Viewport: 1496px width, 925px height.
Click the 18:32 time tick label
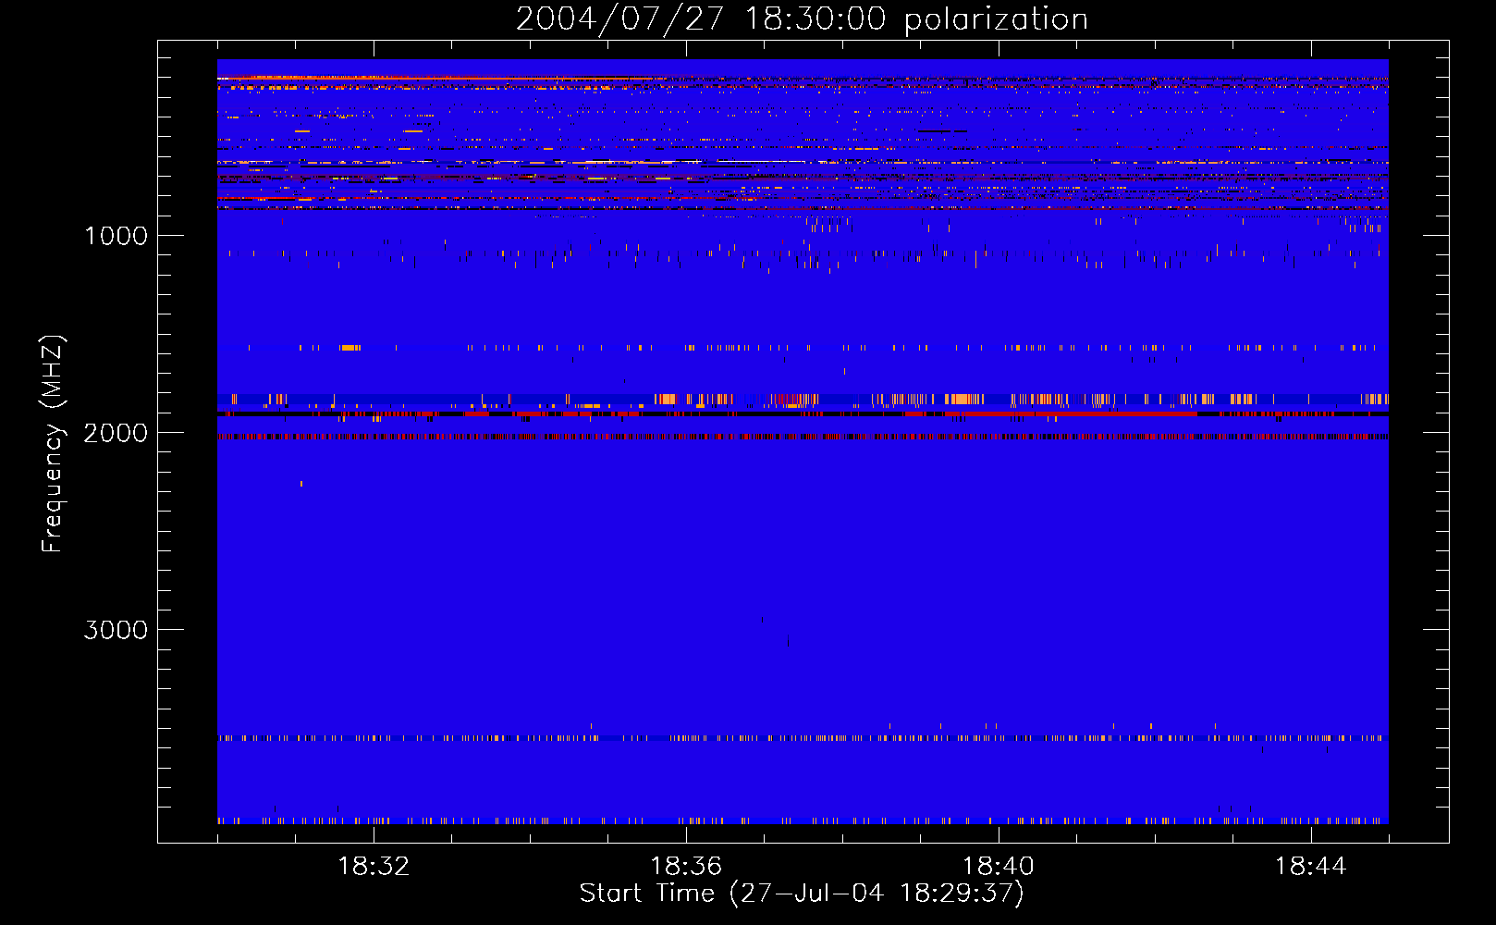pyautogui.click(x=374, y=867)
